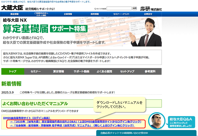Open ご利用中の方へ (サポート情報) menu
This screenshot has height=136, width=198.
41,14
